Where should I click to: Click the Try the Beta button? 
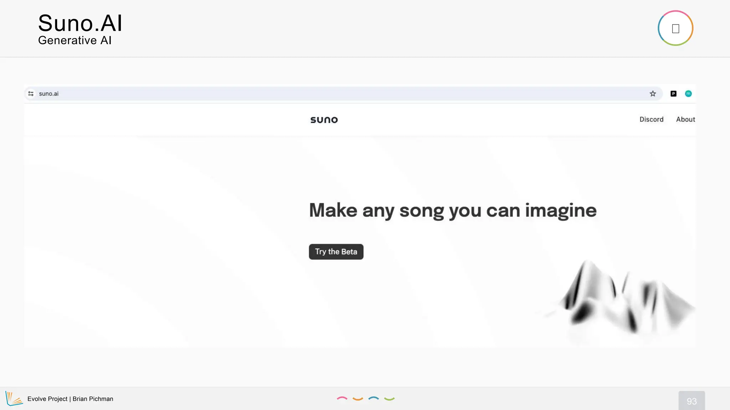point(336,252)
